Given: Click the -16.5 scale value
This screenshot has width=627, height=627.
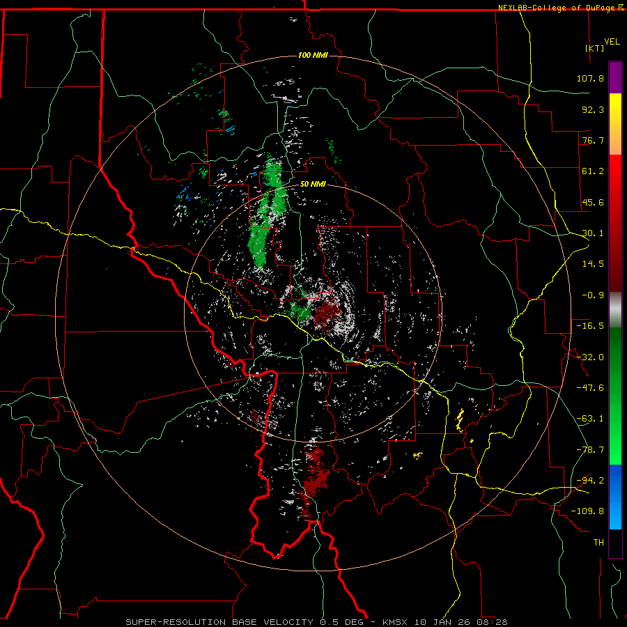Looking at the screenshot, I should point(590,326).
